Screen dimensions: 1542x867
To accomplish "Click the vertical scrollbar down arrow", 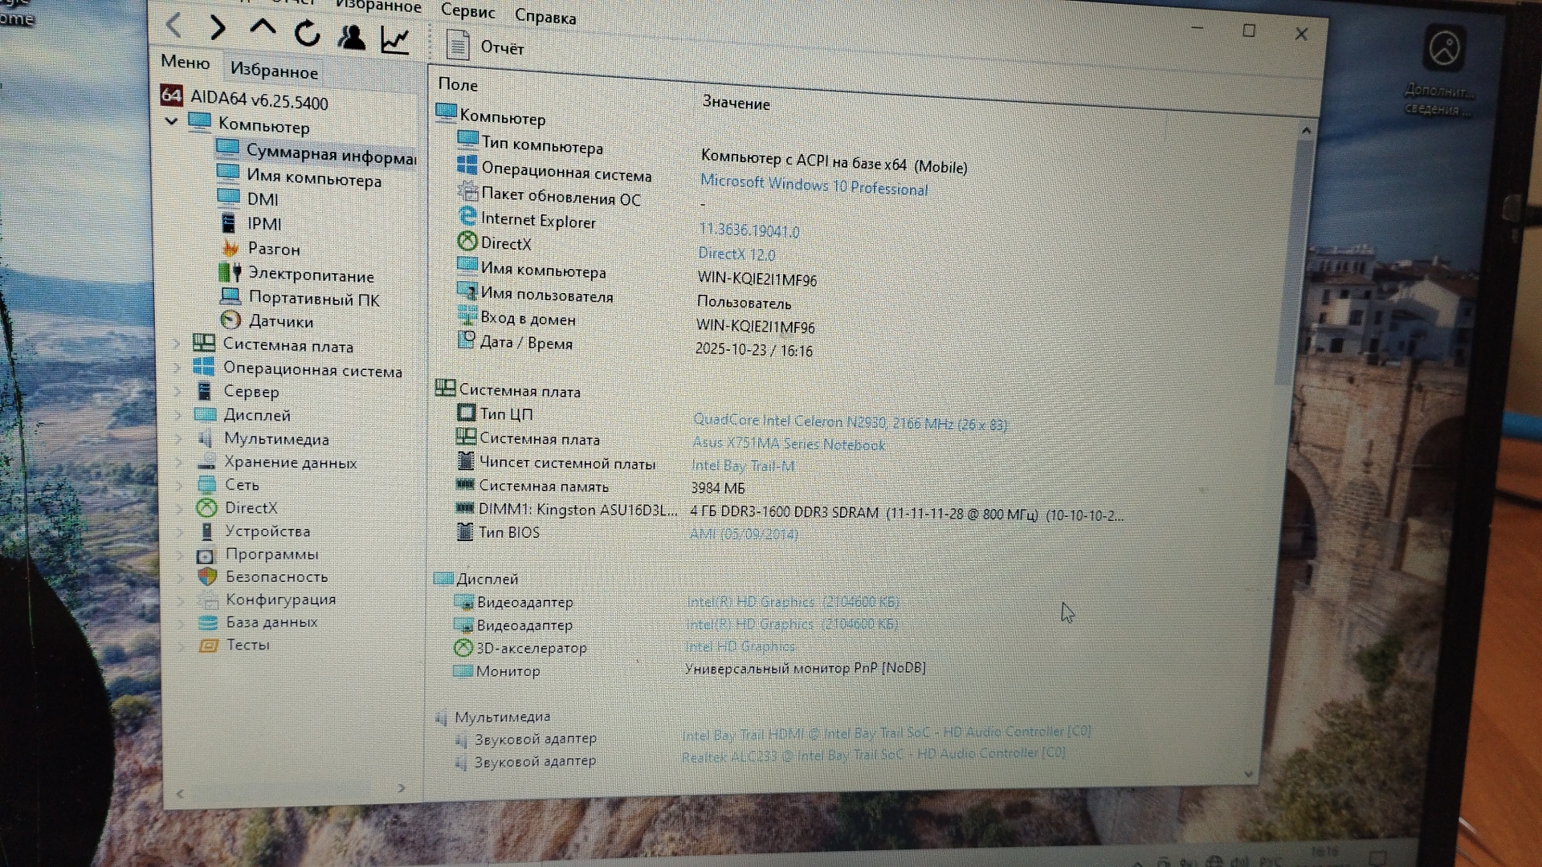I will click(x=1248, y=774).
